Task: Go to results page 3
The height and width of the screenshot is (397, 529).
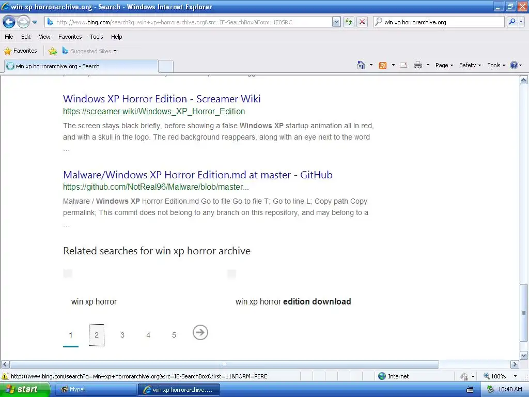Action: (122, 335)
